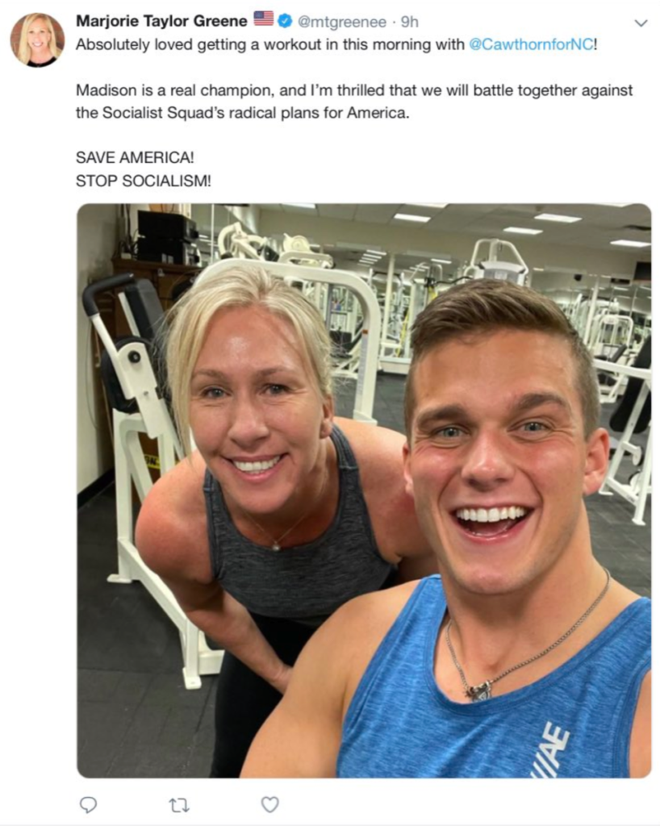This screenshot has width=660, height=826.
Task: Click the US flag emoji beside the name
Action: tap(263, 19)
